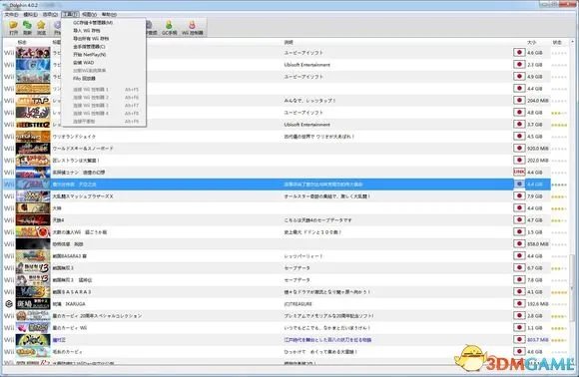Sort list by the 说明 column header
579x377 pixels.
tap(289, 43)
